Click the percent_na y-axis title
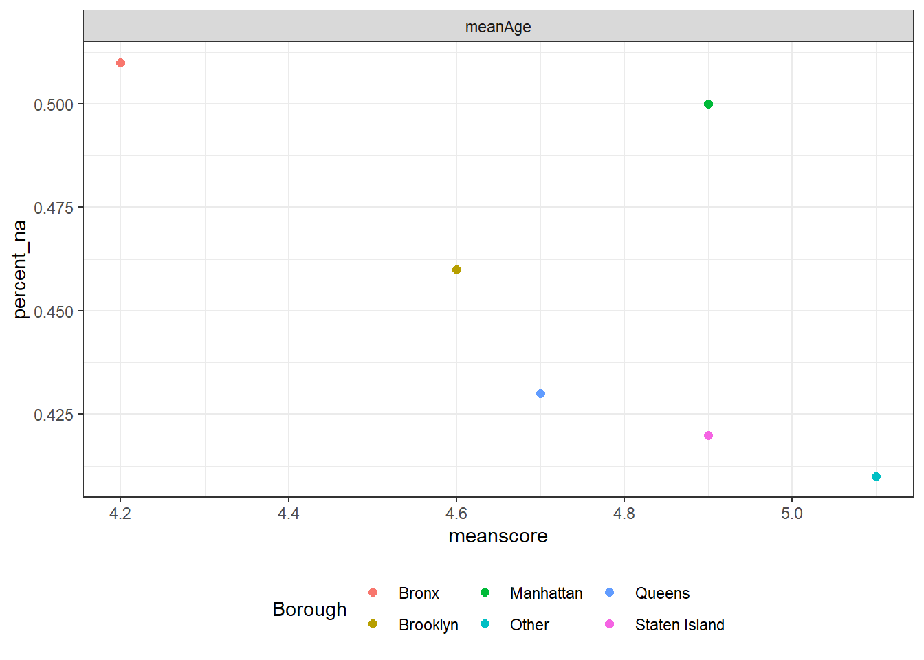 [20, 269]
